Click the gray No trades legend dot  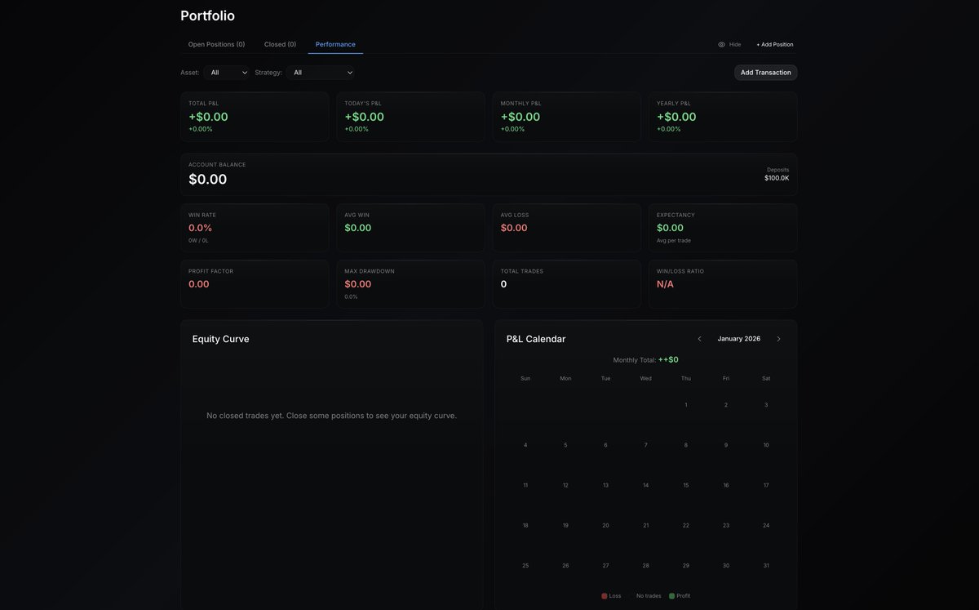[x=631, y=595]
